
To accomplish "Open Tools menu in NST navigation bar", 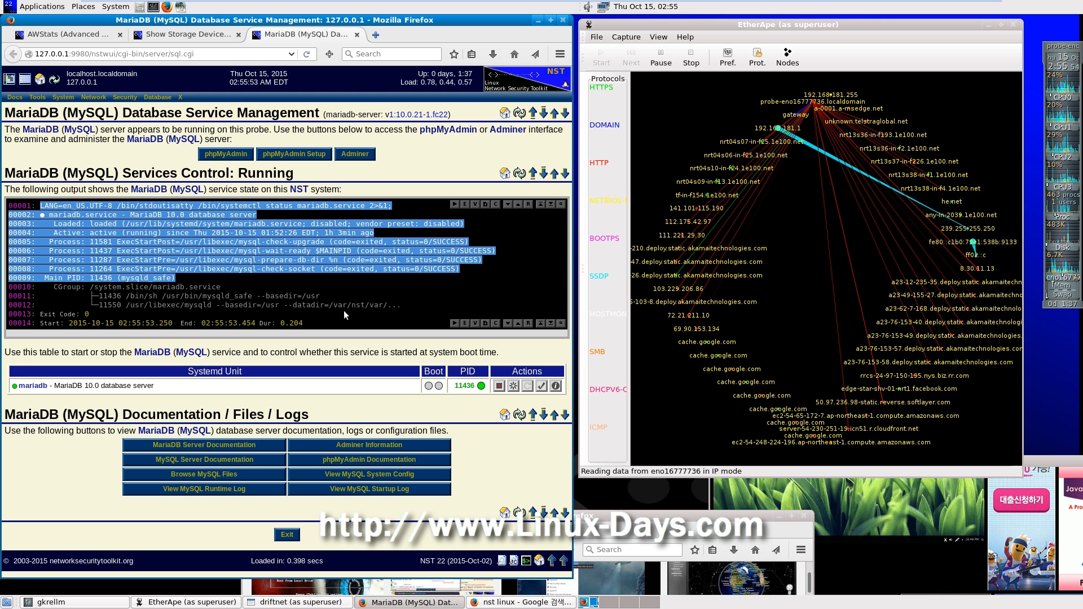I will (37, 97).
